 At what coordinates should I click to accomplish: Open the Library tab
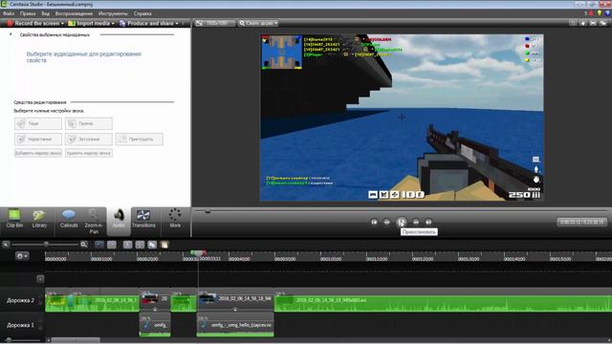pyautogui.click(x=39, y=219)
